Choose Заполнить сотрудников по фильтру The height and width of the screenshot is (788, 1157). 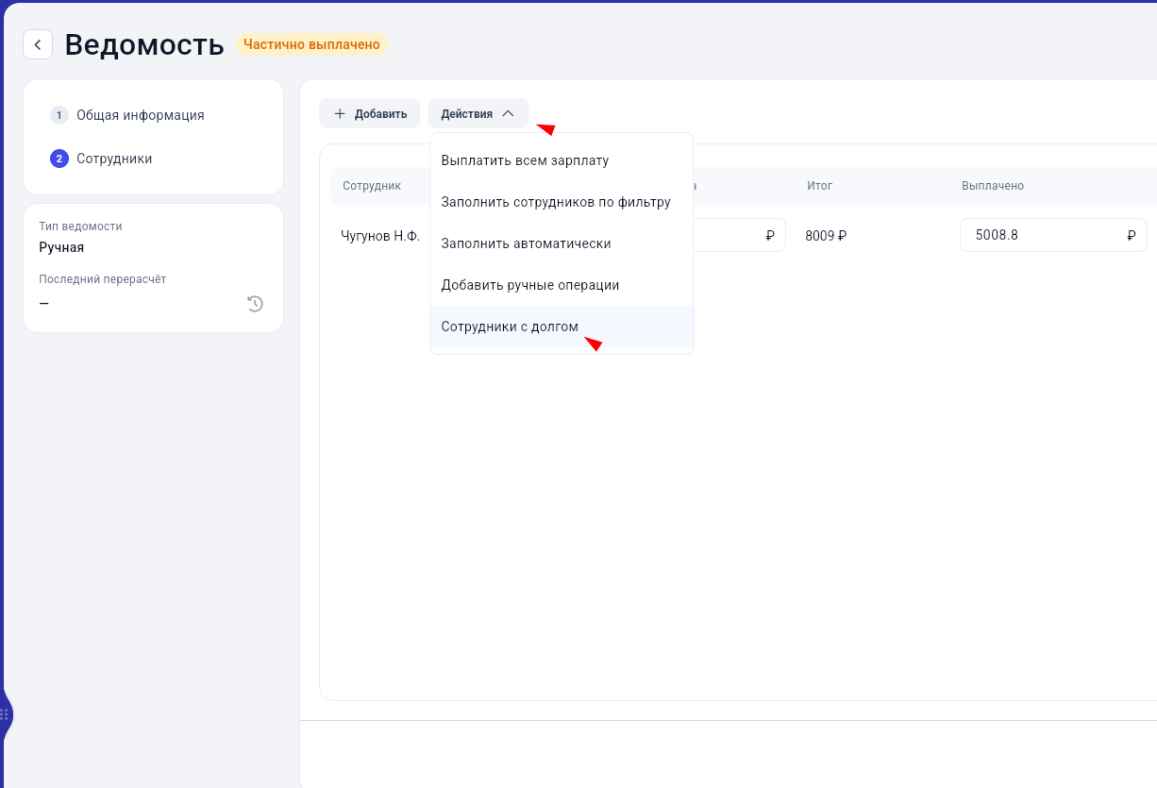pyautogui.click(x=562, y=202)
